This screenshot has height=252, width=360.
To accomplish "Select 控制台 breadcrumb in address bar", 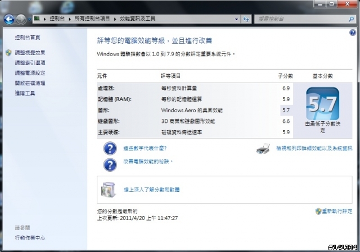I will coord(57,19).
